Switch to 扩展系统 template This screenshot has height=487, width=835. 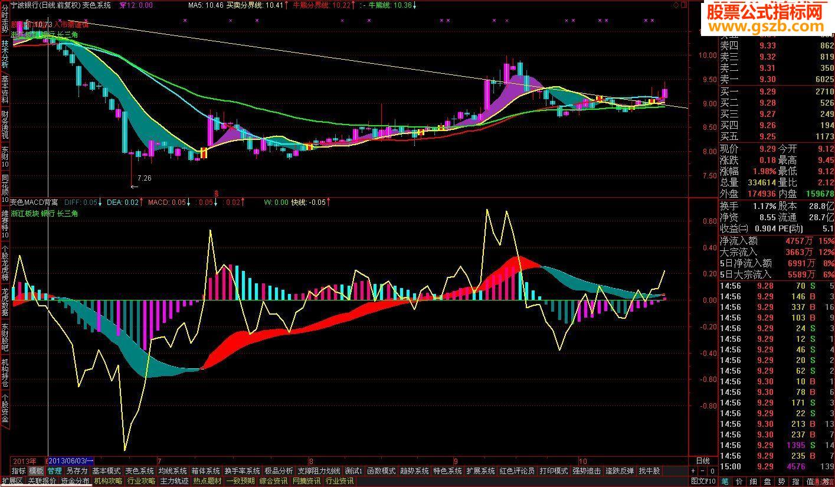pos(480,471)
